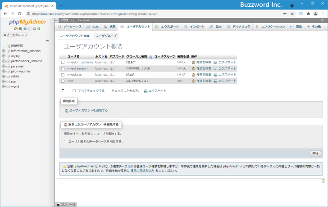
Task: Open a new browser tab
Action: [x=61, y=6]
